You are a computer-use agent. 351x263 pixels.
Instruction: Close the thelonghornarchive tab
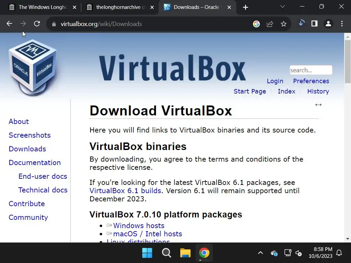pos(152,8)
